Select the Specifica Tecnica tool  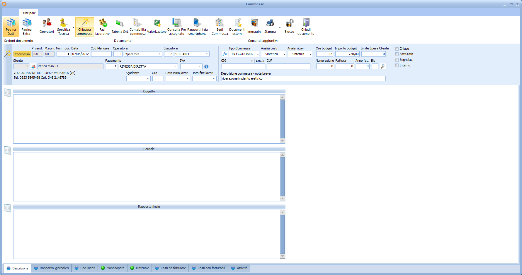(x=63, y=26)
